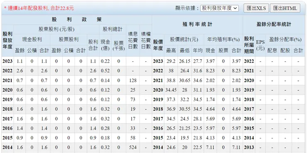This screenshot has width=307, height=153.
Task: Click the 顯示依據 label
Action: [187, 8]
